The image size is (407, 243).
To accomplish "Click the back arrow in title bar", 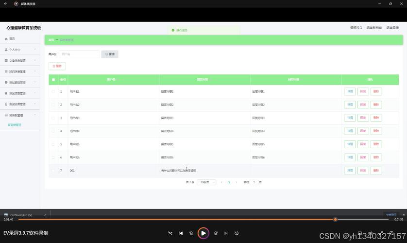I will click(5, 4).
